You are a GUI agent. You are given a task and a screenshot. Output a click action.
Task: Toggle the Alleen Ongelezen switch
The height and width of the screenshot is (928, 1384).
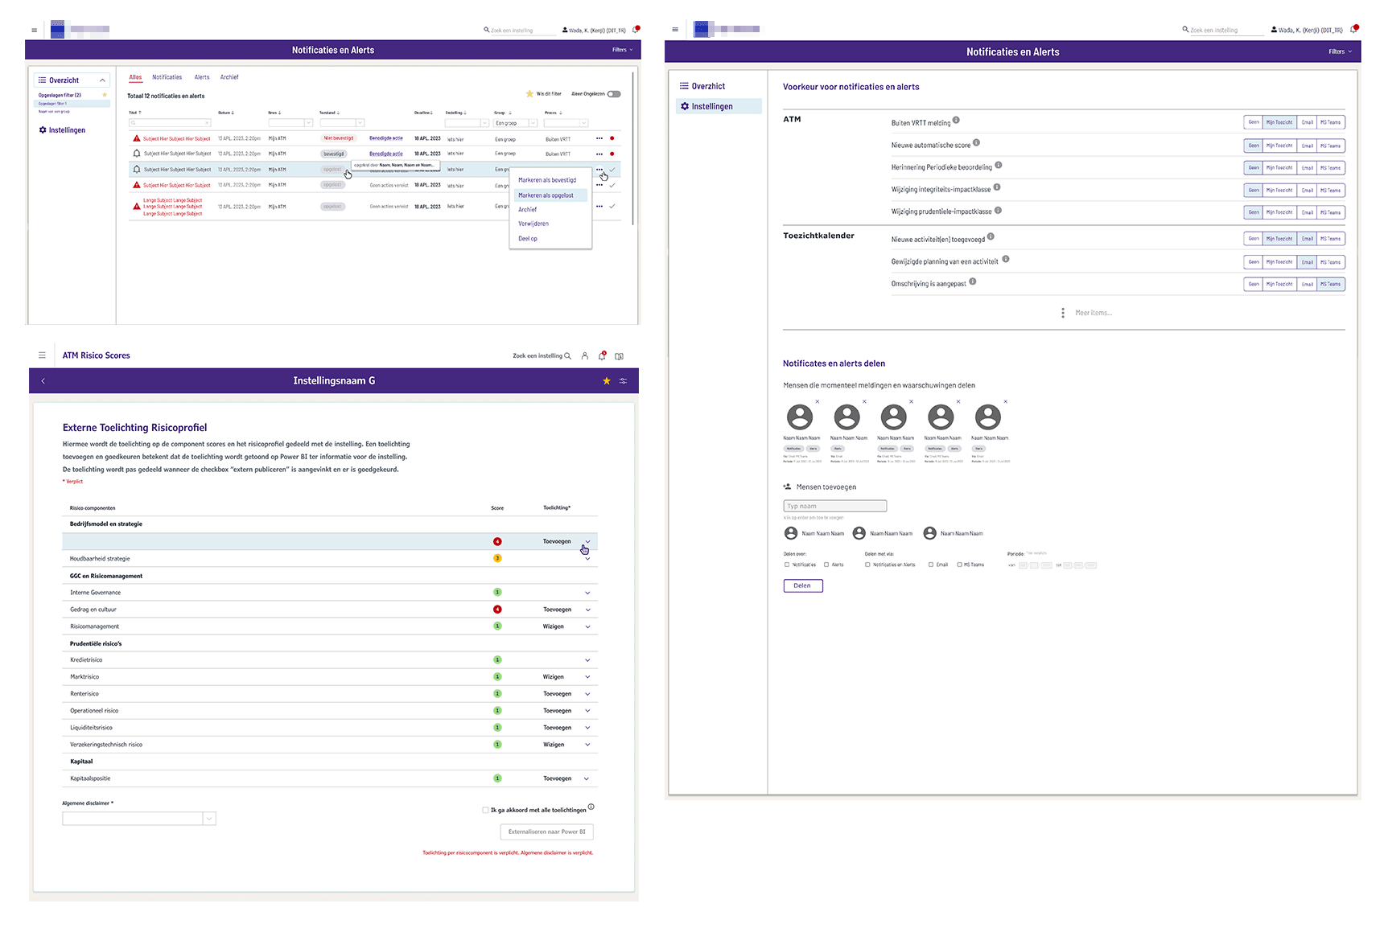614,94
